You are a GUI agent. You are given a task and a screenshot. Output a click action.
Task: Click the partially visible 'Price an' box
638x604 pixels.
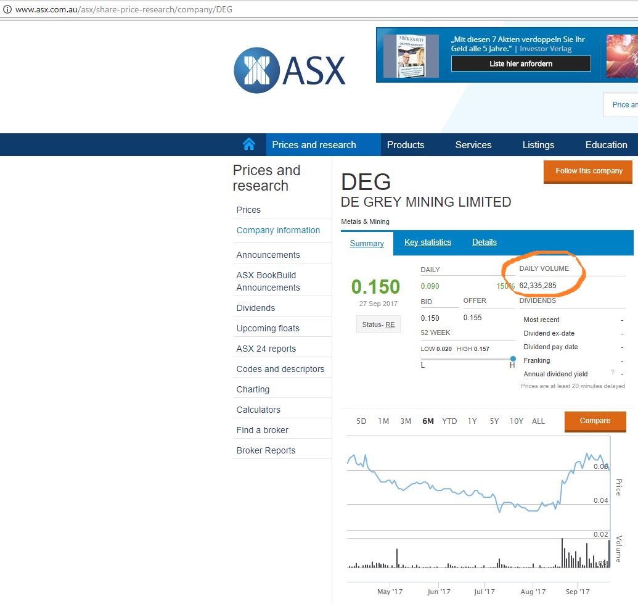click(621, 105)
